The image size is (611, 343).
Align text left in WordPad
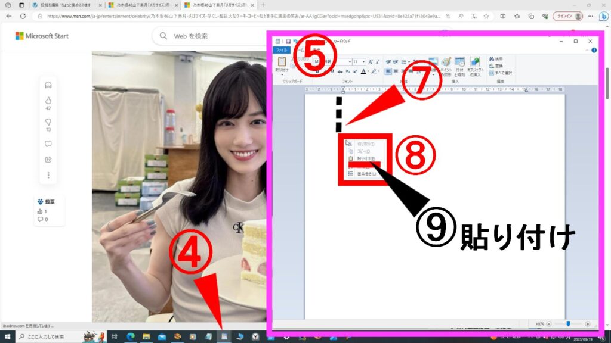click(388, 71)
